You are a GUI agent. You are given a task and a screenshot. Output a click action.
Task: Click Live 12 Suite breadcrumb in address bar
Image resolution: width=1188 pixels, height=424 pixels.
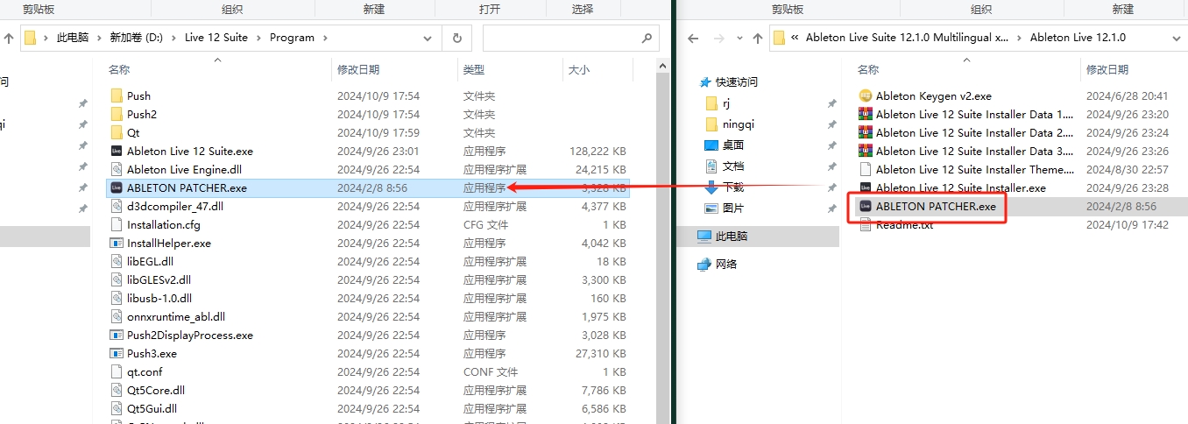pyautogui.click(x=216, y=38)
